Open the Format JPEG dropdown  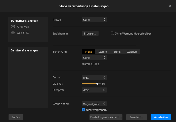(94, 77)
